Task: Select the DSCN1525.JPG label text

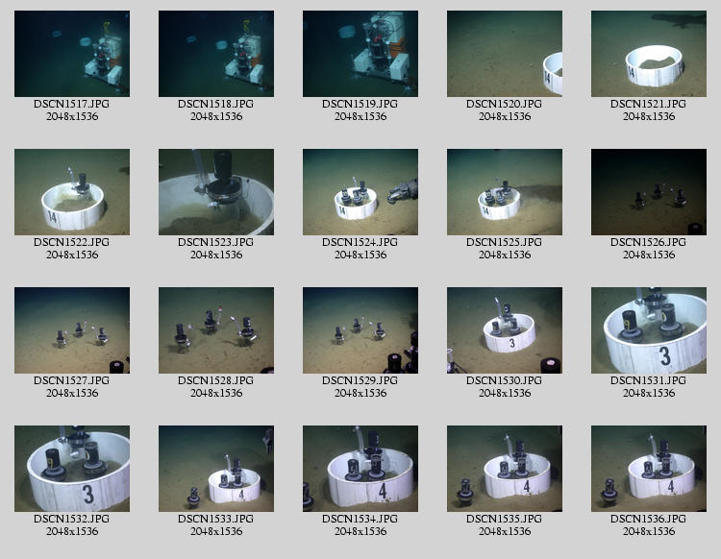Action: point(505,243)
